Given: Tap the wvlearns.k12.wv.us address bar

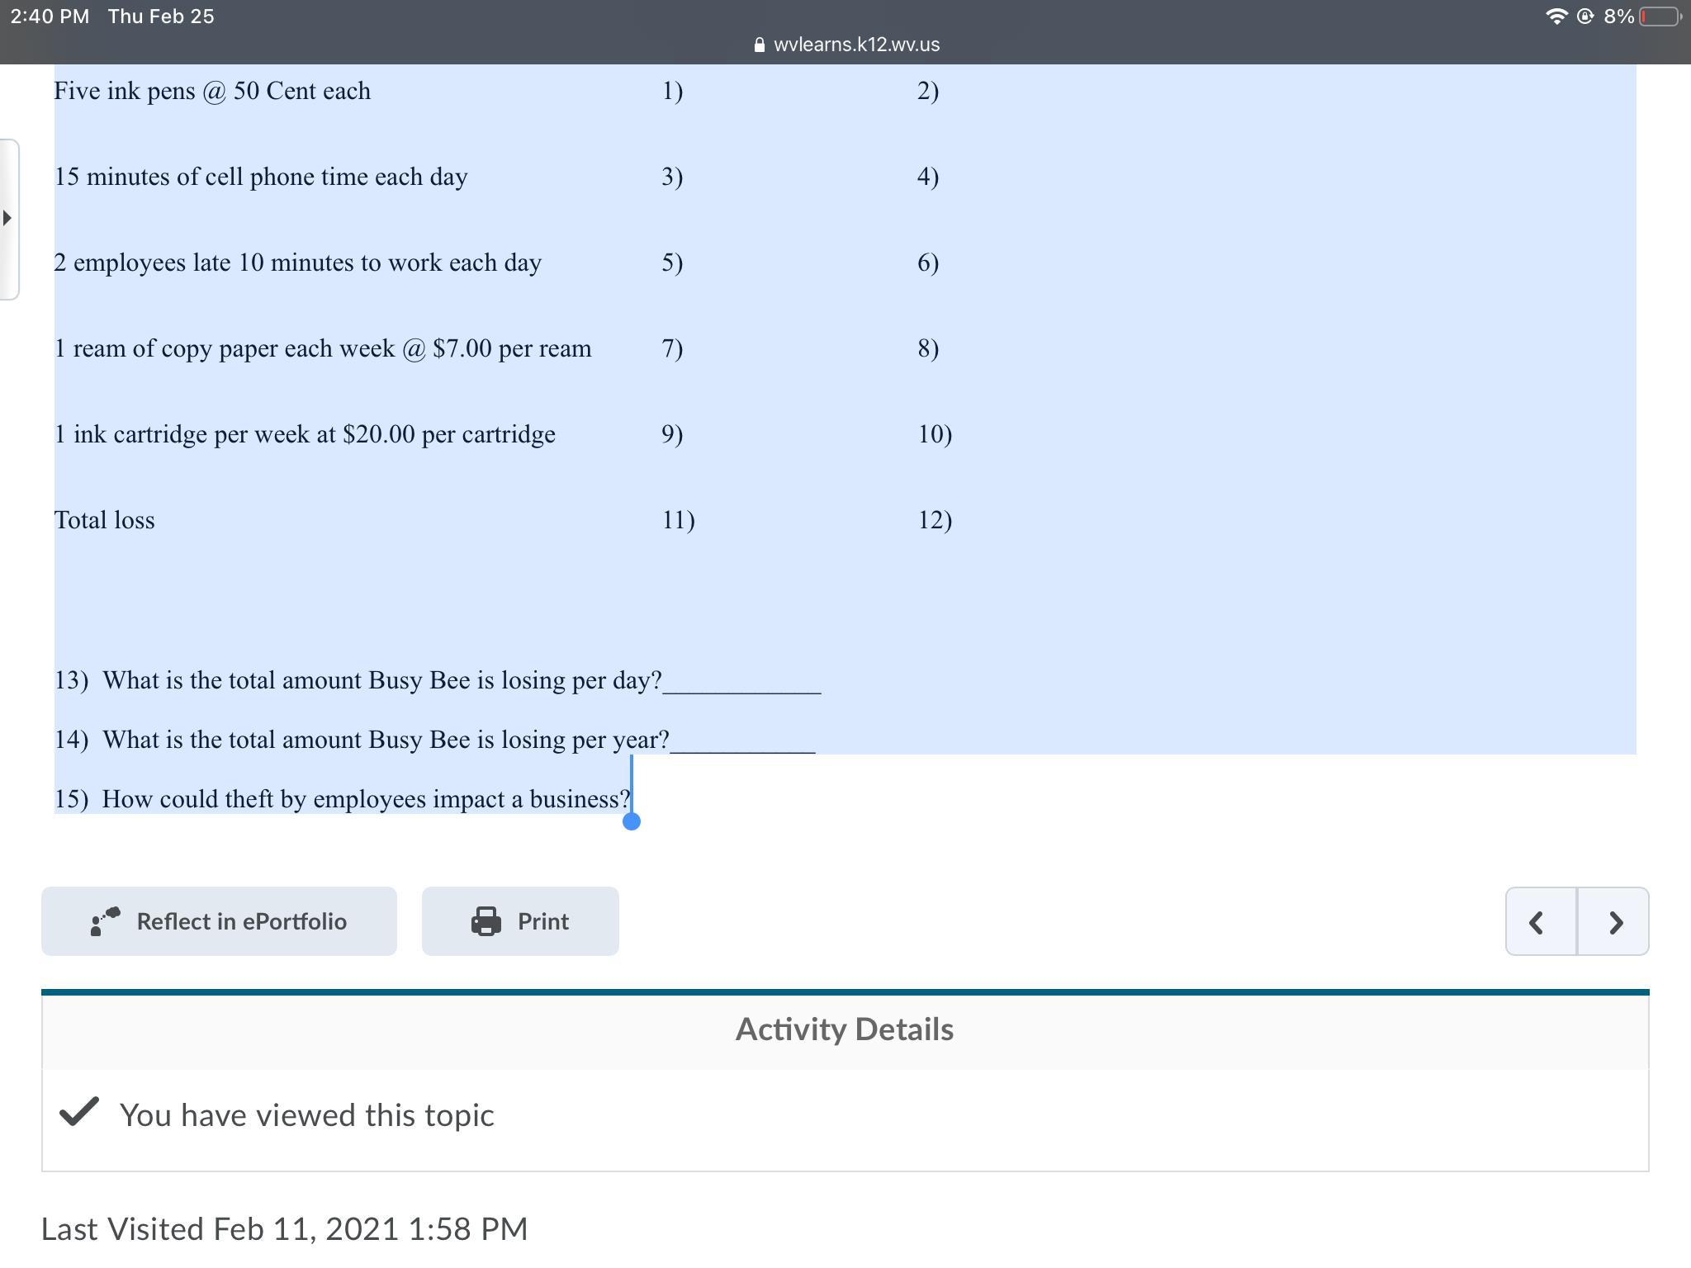Looking at the screenshot, I should coord(855,45).
